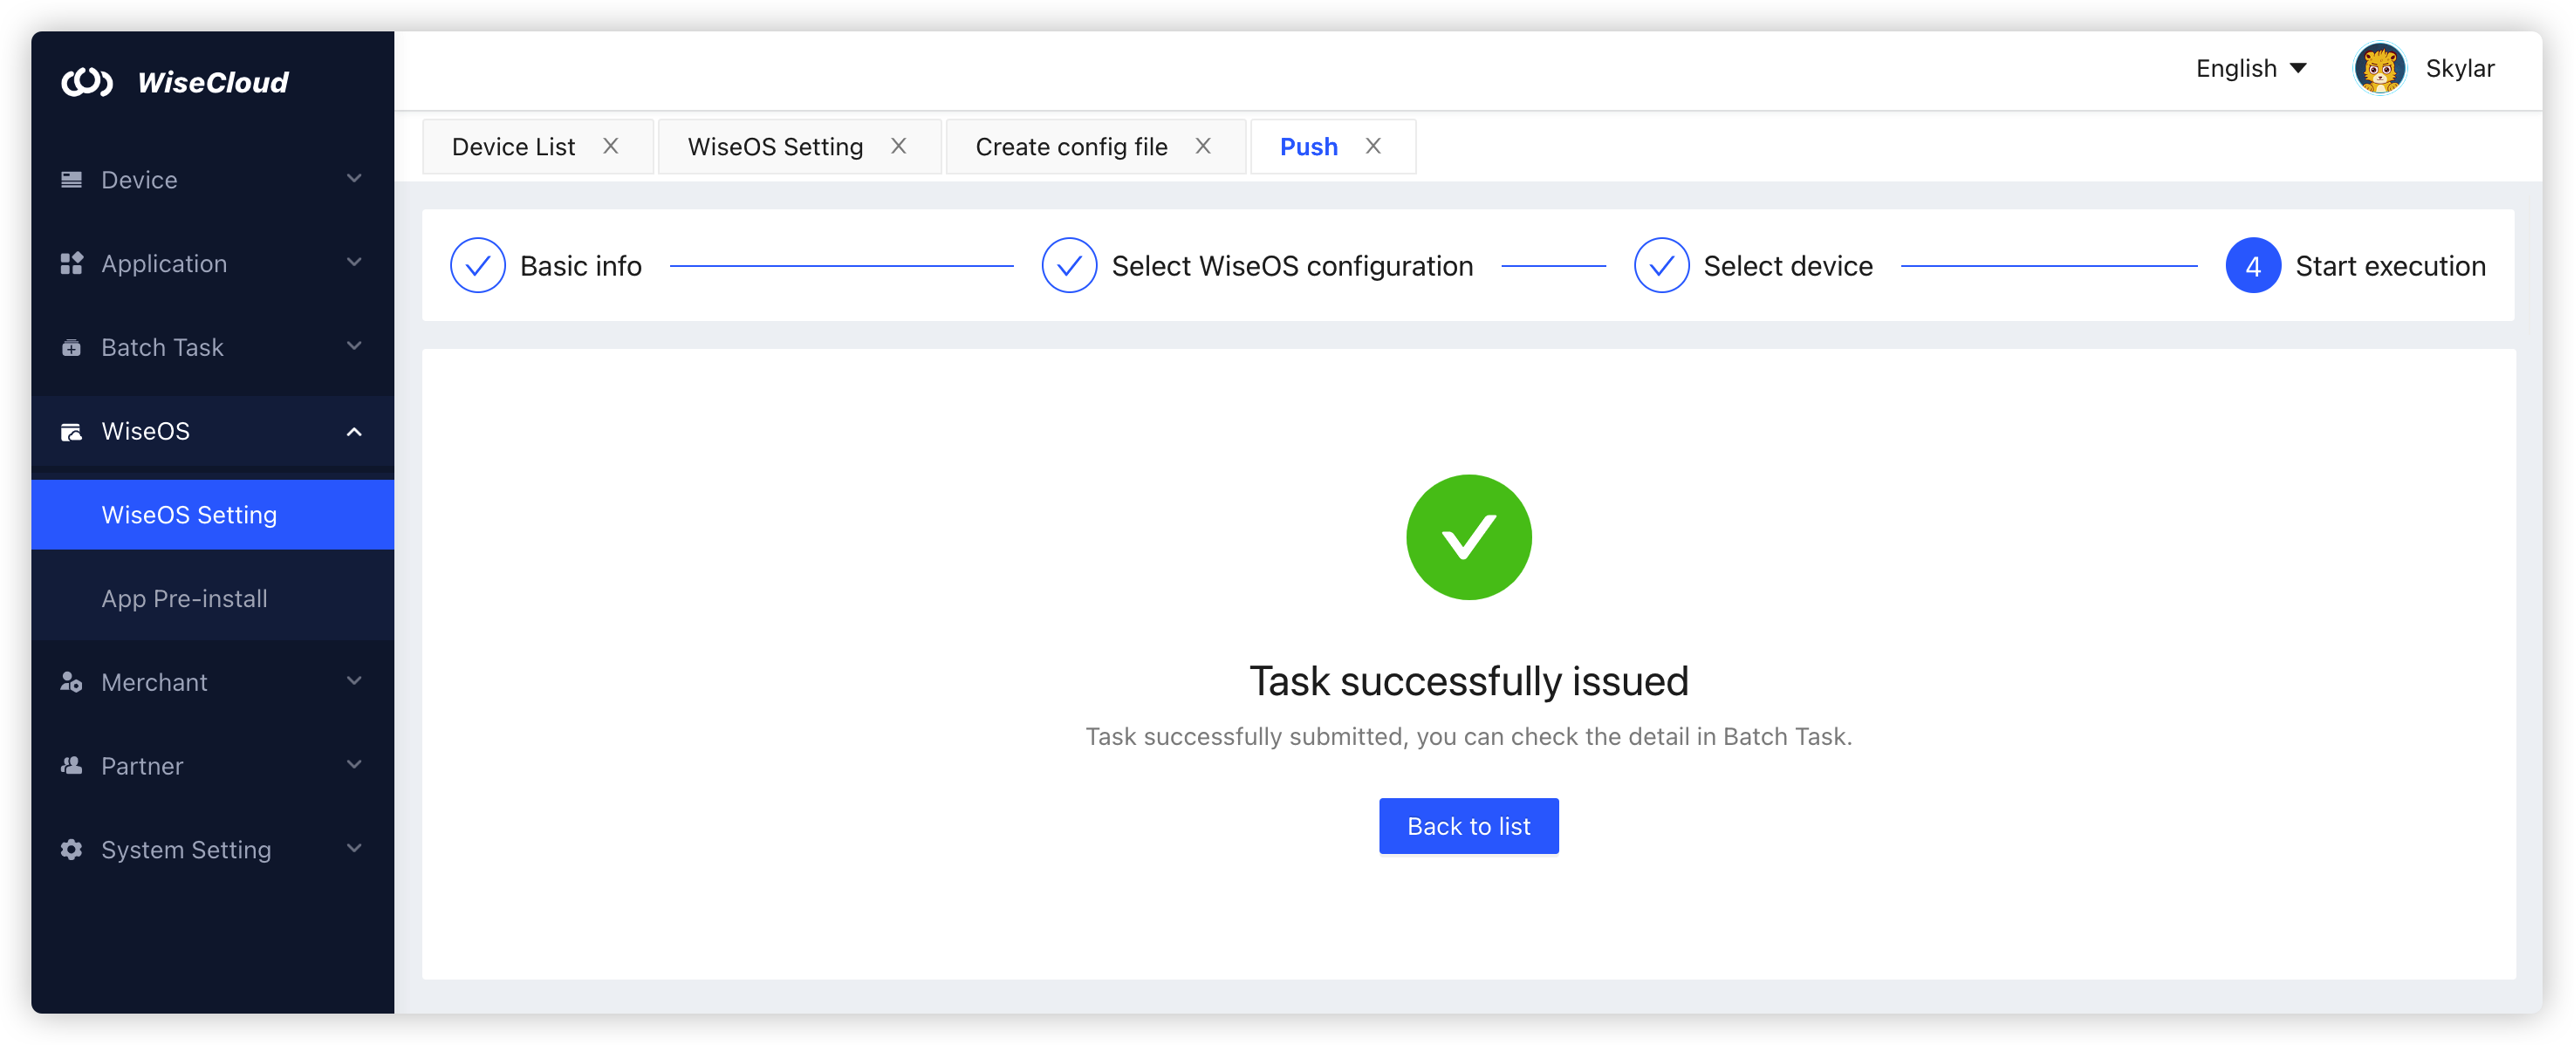
Task: Click the Merchant sidebar icon
Action: pyautogui.click(x=71, y=682)
